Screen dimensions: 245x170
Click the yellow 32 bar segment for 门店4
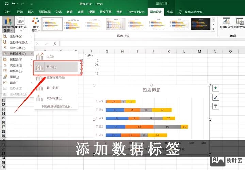[x=162, y=110]
